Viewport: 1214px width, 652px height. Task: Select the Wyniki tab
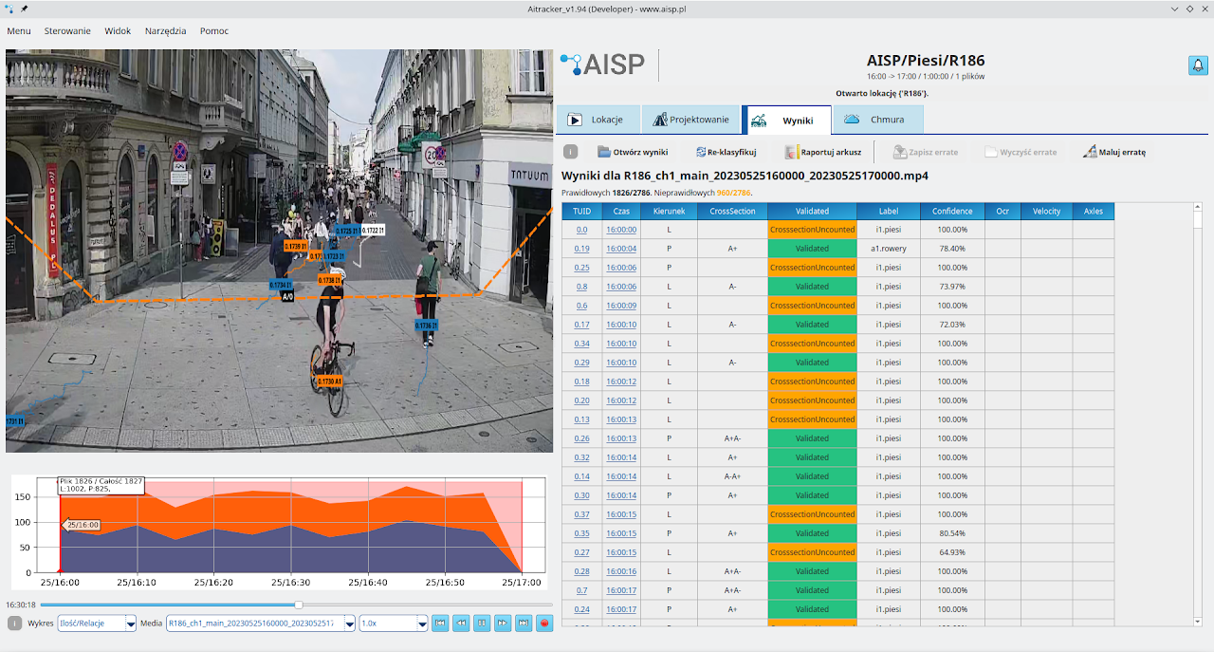786,120
